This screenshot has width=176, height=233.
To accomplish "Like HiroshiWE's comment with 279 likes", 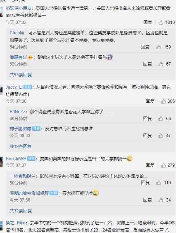I will pyautogui.click(x=163, y=165).
